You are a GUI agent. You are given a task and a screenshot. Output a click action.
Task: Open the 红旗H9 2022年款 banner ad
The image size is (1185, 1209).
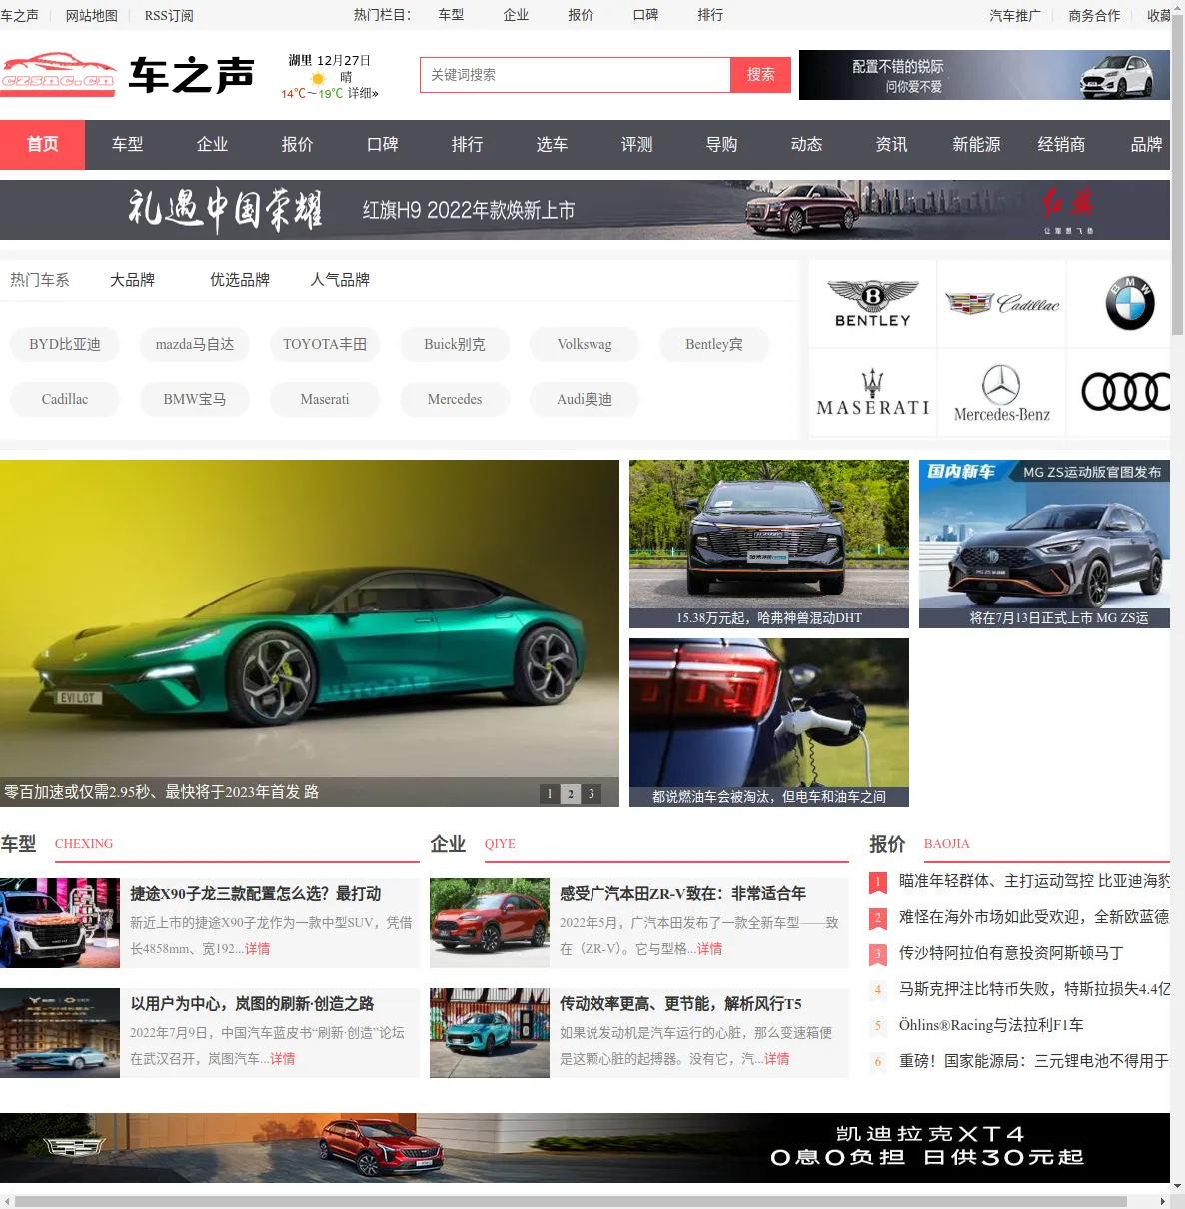[x=585, y=210]
